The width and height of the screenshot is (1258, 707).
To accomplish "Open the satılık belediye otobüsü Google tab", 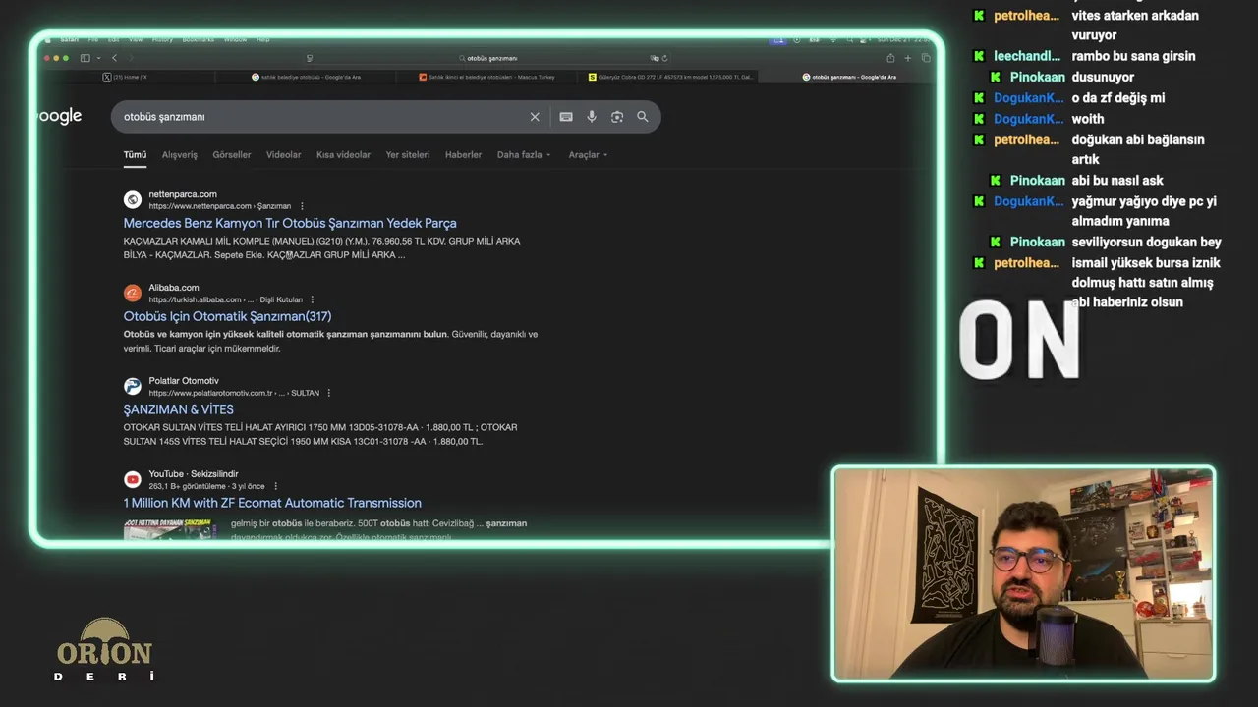I will pyautogui.click(x=307, y=77).
